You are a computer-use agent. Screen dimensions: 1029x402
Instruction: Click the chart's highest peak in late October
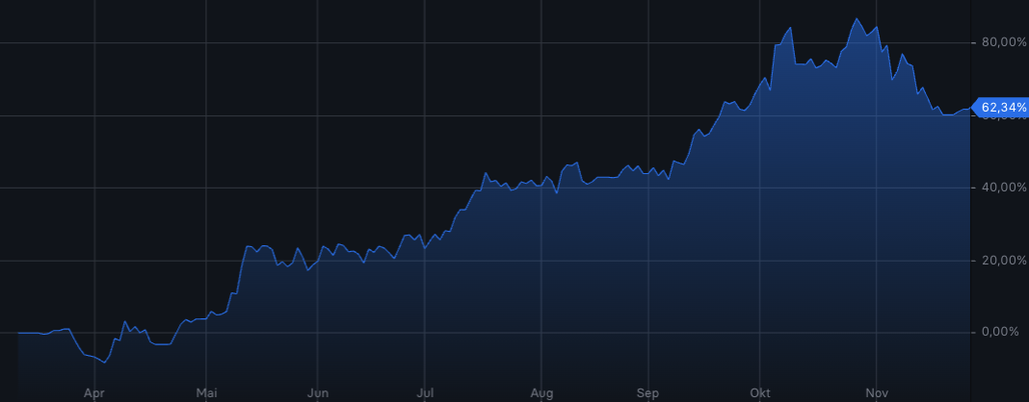coord(856,19)
